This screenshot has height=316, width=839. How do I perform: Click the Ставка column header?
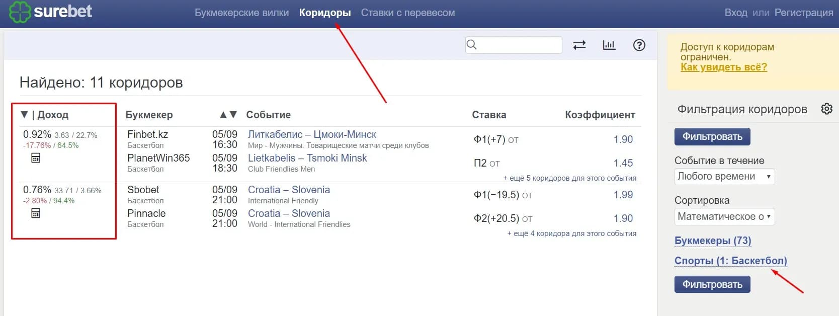point(489,115)
